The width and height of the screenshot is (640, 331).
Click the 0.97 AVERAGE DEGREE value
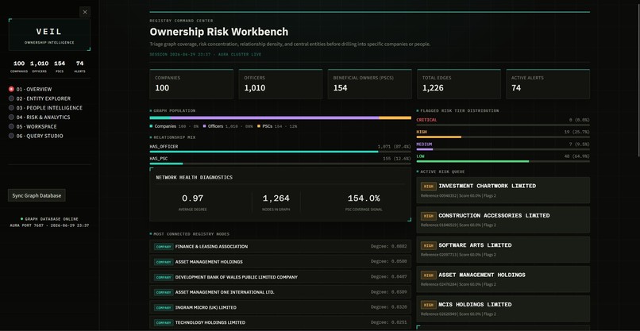pos(193,198)
